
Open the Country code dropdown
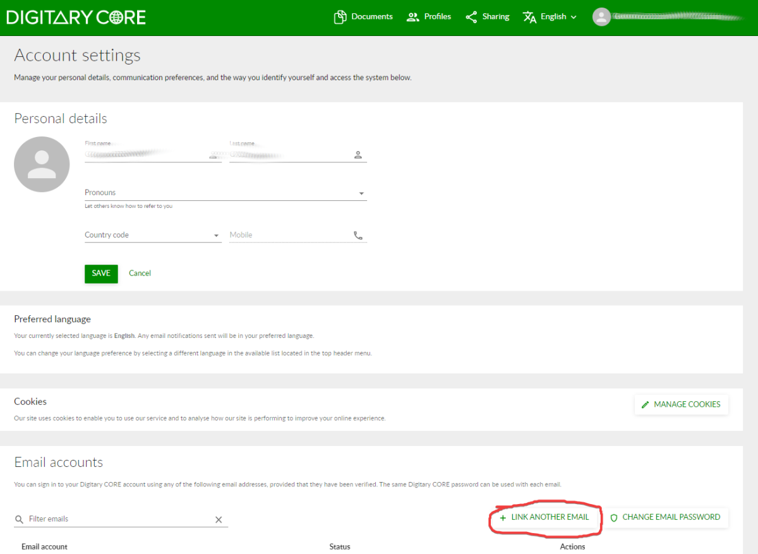(153, 235)
